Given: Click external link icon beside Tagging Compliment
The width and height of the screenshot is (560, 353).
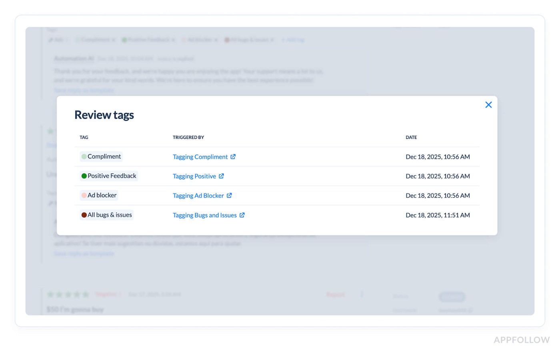Looking at the screenshot, I should [233, 156].
